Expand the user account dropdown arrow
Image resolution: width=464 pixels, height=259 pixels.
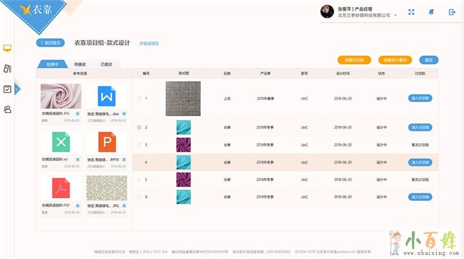396,16
